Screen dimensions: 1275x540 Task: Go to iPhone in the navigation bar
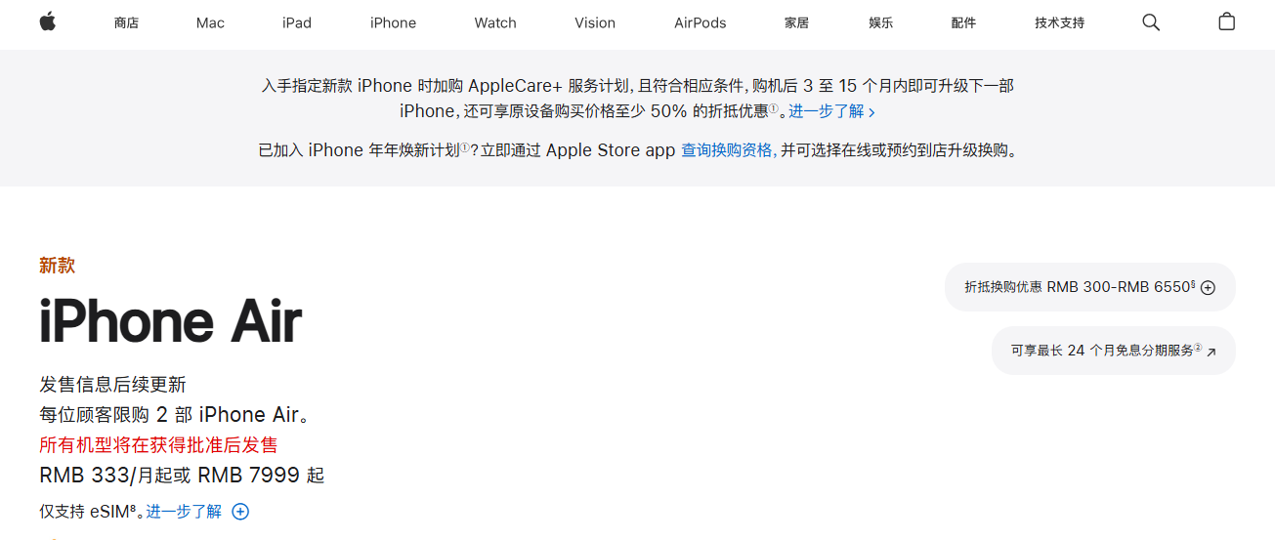(393, 22)
